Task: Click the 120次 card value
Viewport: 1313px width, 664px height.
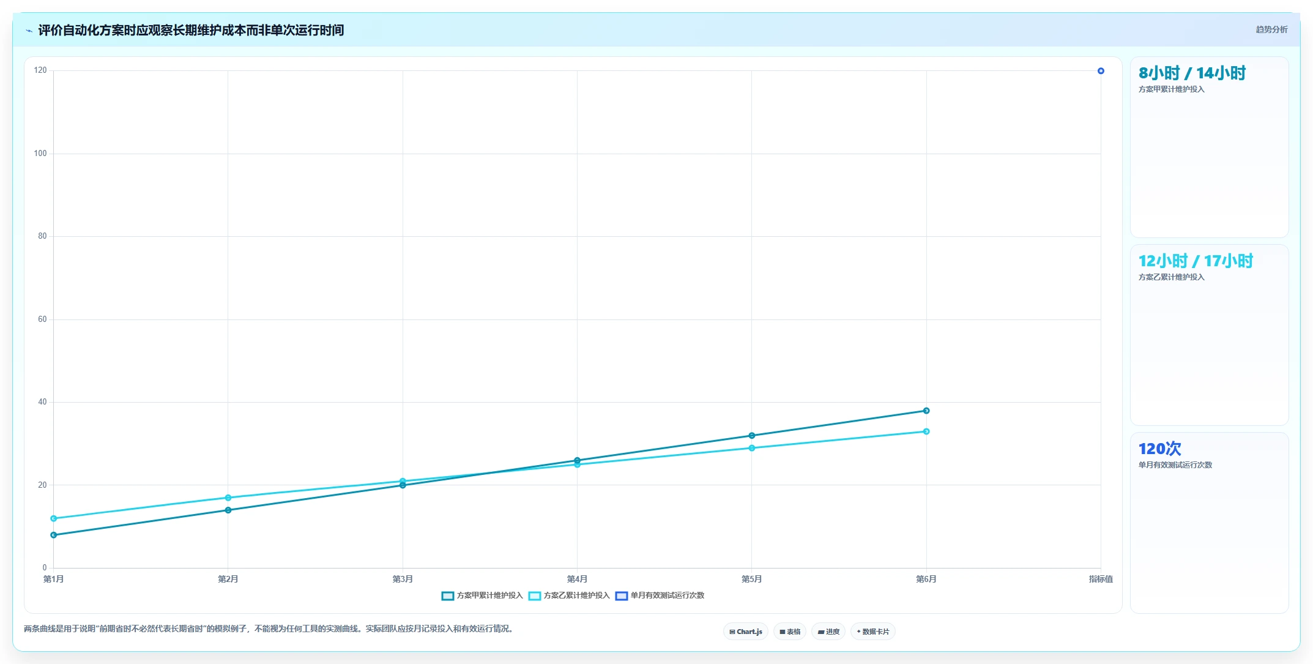Action: click(1159, 449)
